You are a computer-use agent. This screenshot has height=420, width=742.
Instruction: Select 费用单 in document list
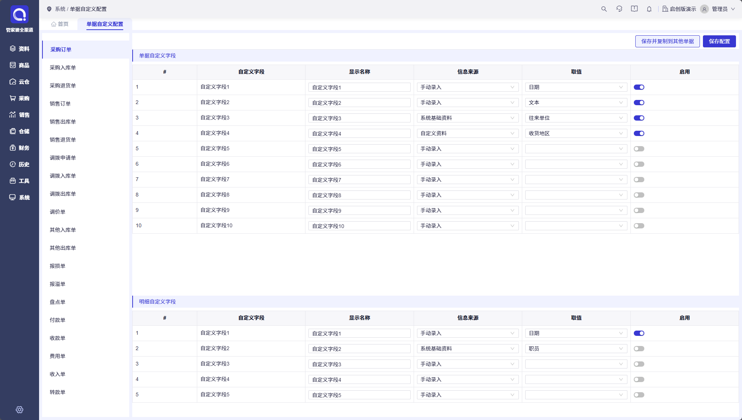86,356
